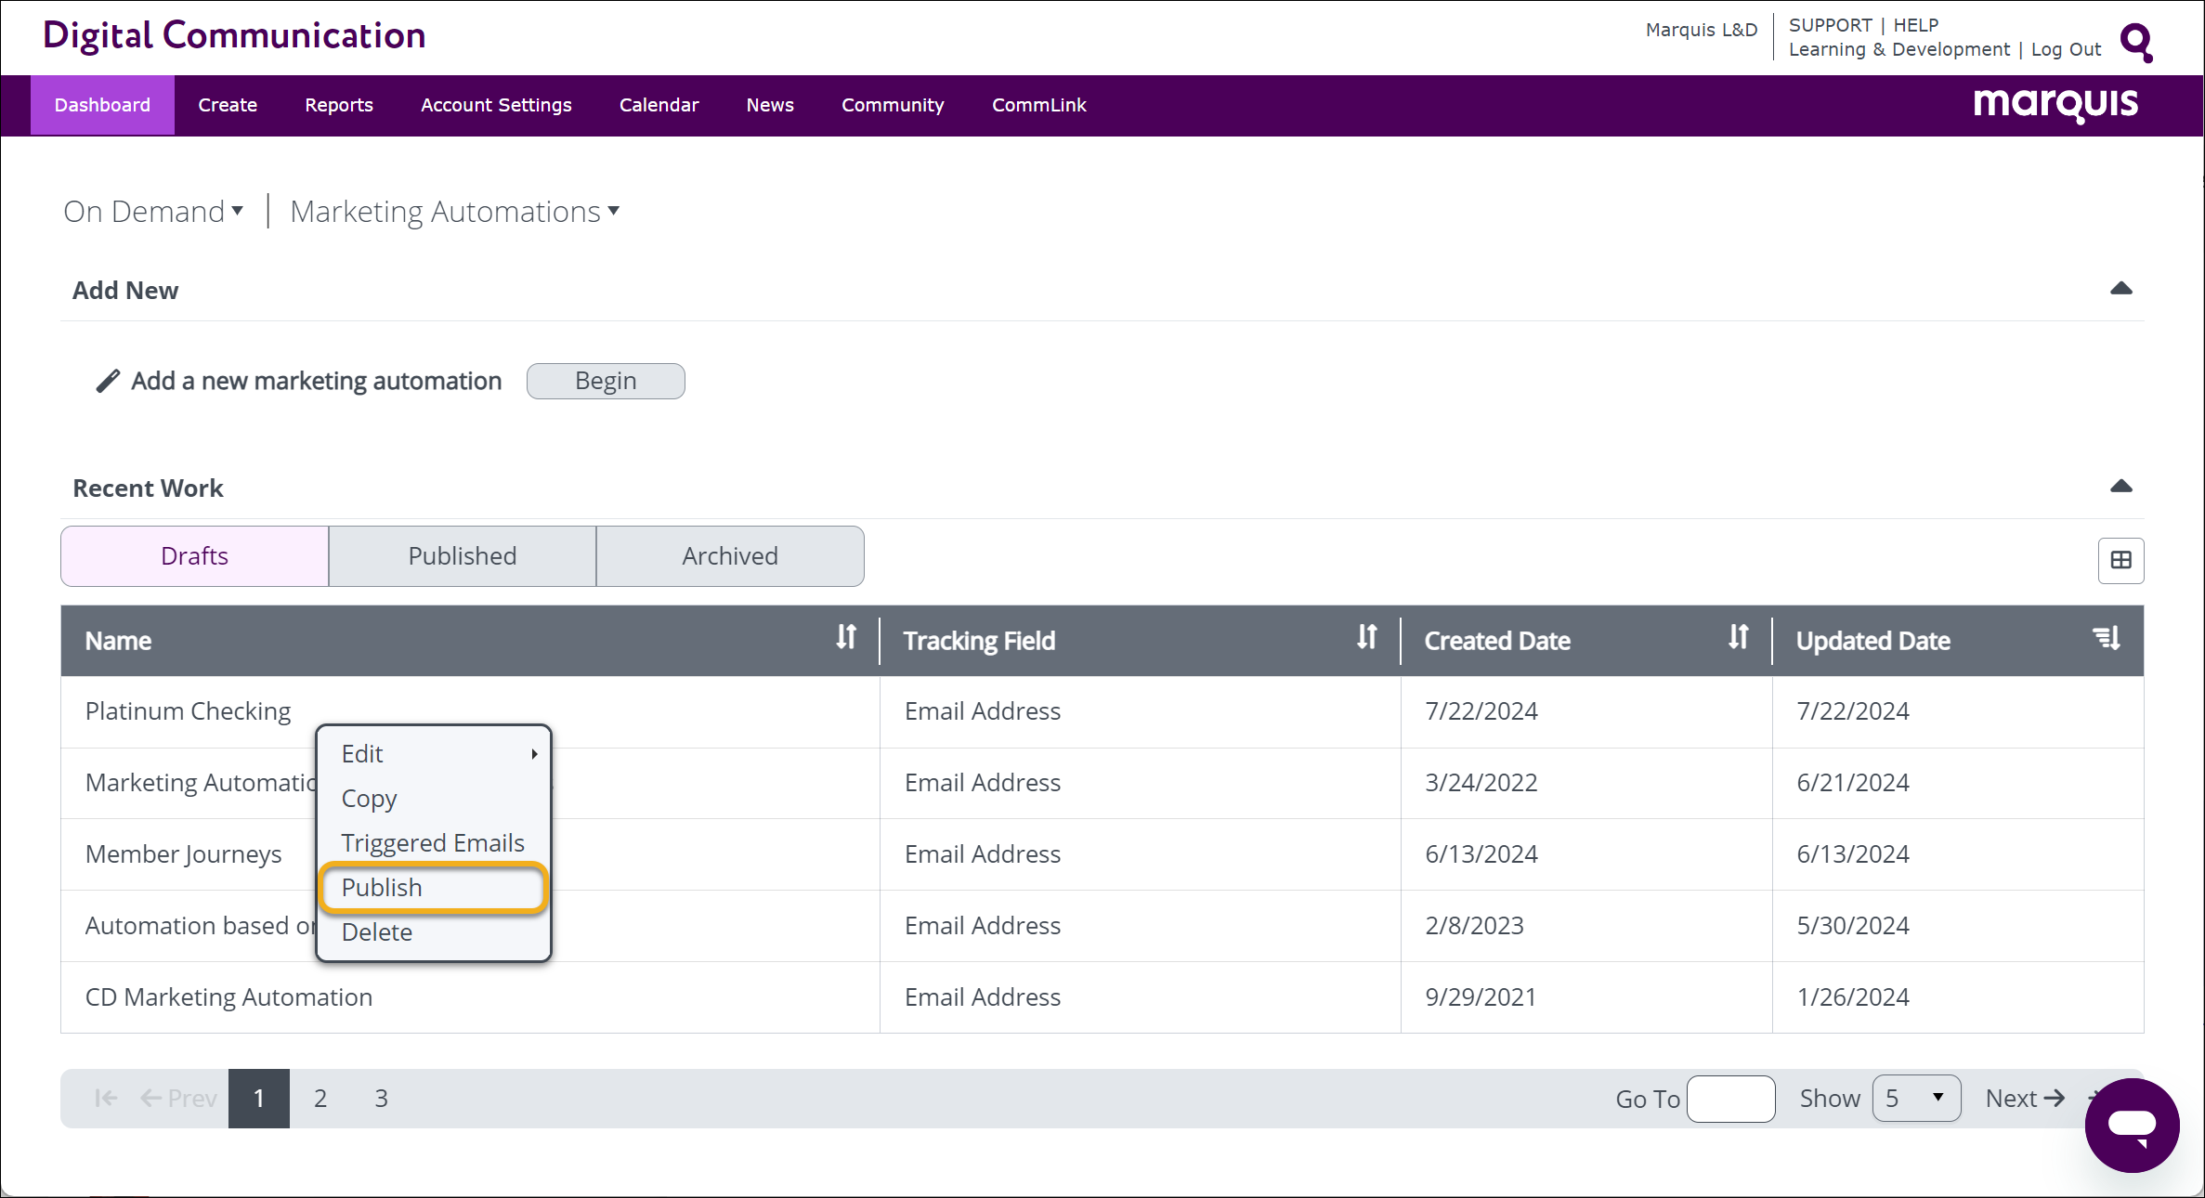
Task: Click the Marquis L&D account label
Action: click(x=1702, y=30)
